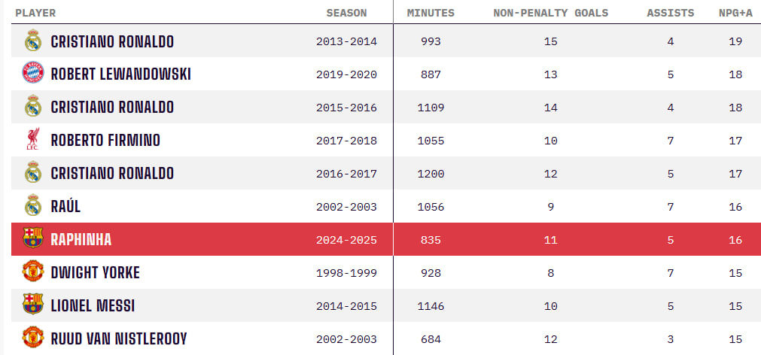Sort by NPG+A column header
761x355 pixels.
[735, 13]
